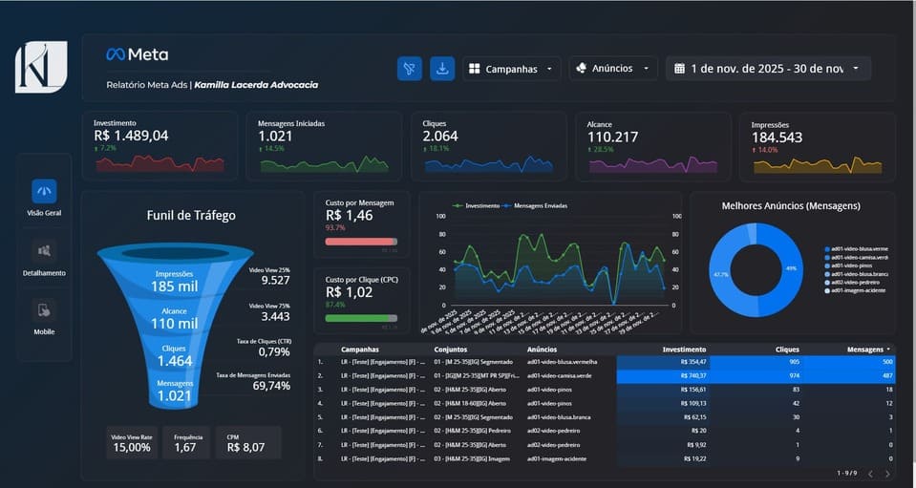The width and height of the screenshot is (916, 488).
Task: Expand the Campanhas filter dropdown
Action: pyautogui.click(x=513, y=69)
